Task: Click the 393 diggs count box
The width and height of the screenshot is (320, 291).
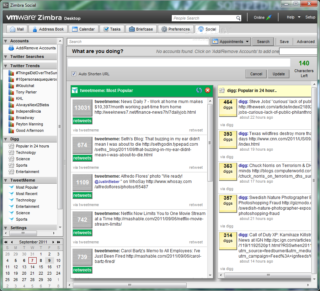Action: pyautogui.click(x=228, y=140)
